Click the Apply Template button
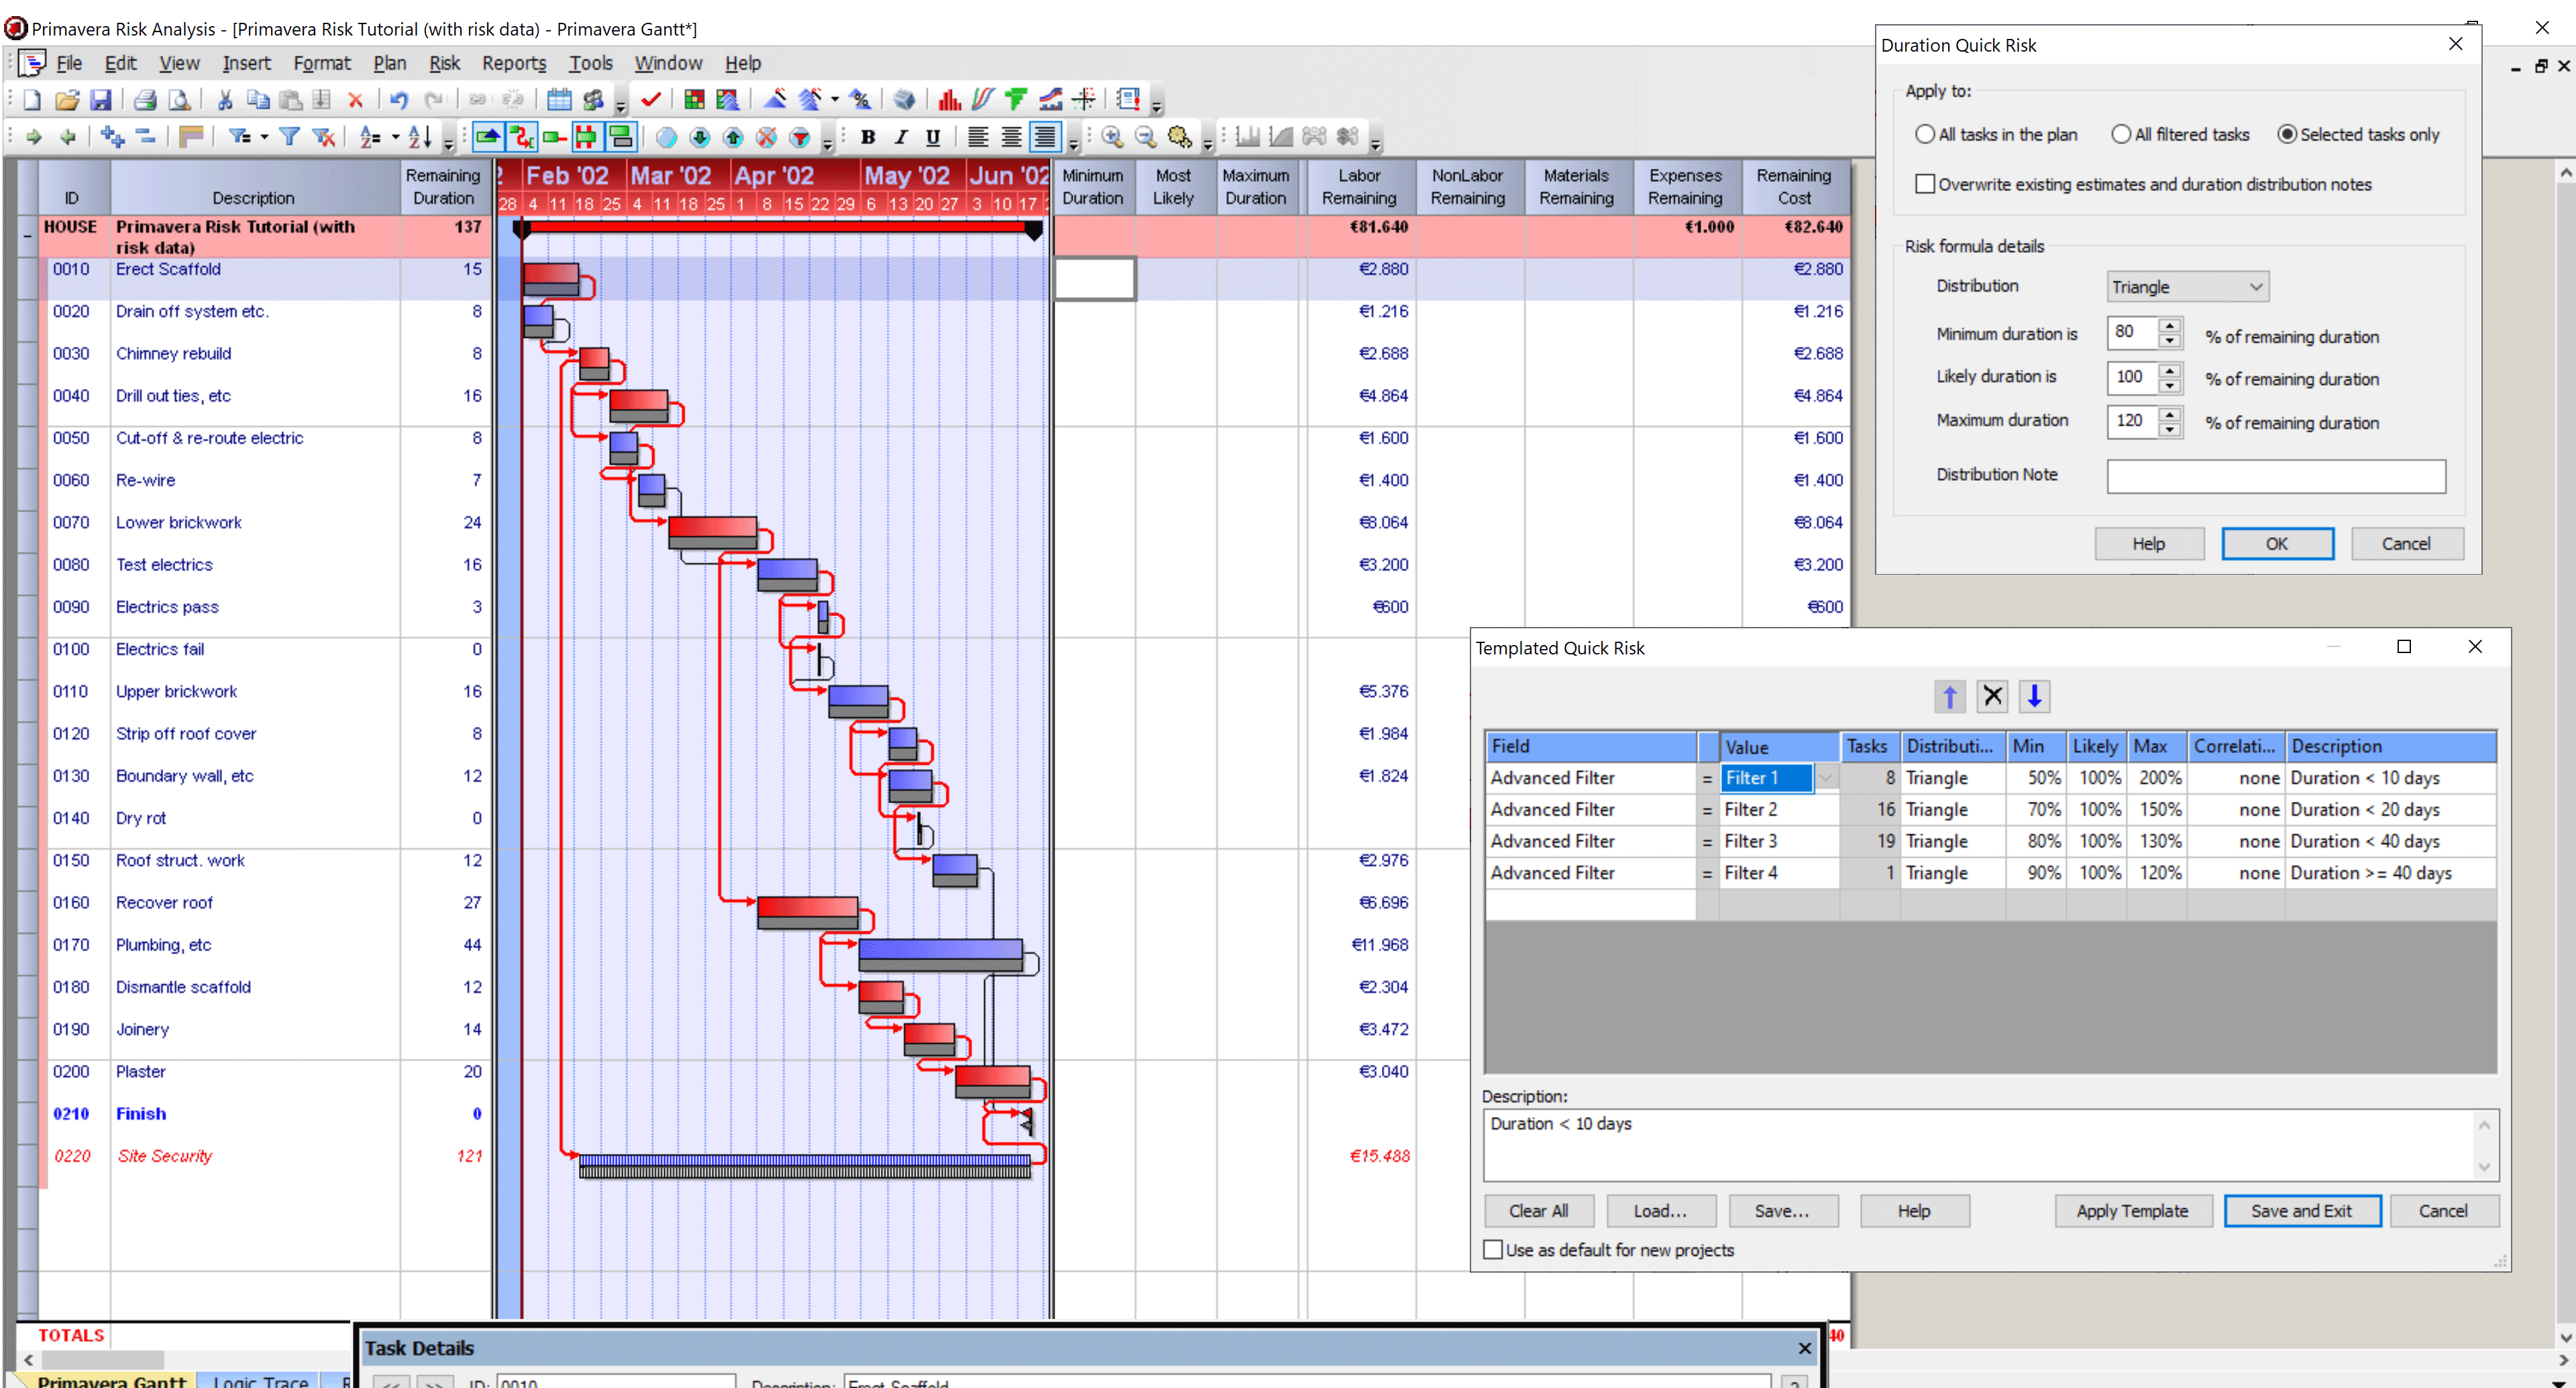Viewport: 2576px width, 1388px height. pos(2131,1211)
